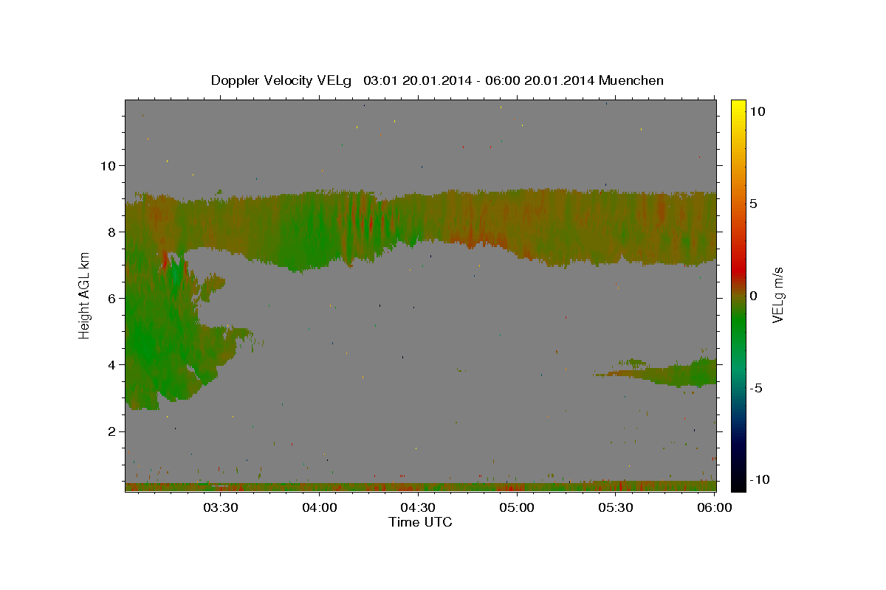The image size is (886, 590).
Task: Click the height tick label 2
Action: [111, 431]
